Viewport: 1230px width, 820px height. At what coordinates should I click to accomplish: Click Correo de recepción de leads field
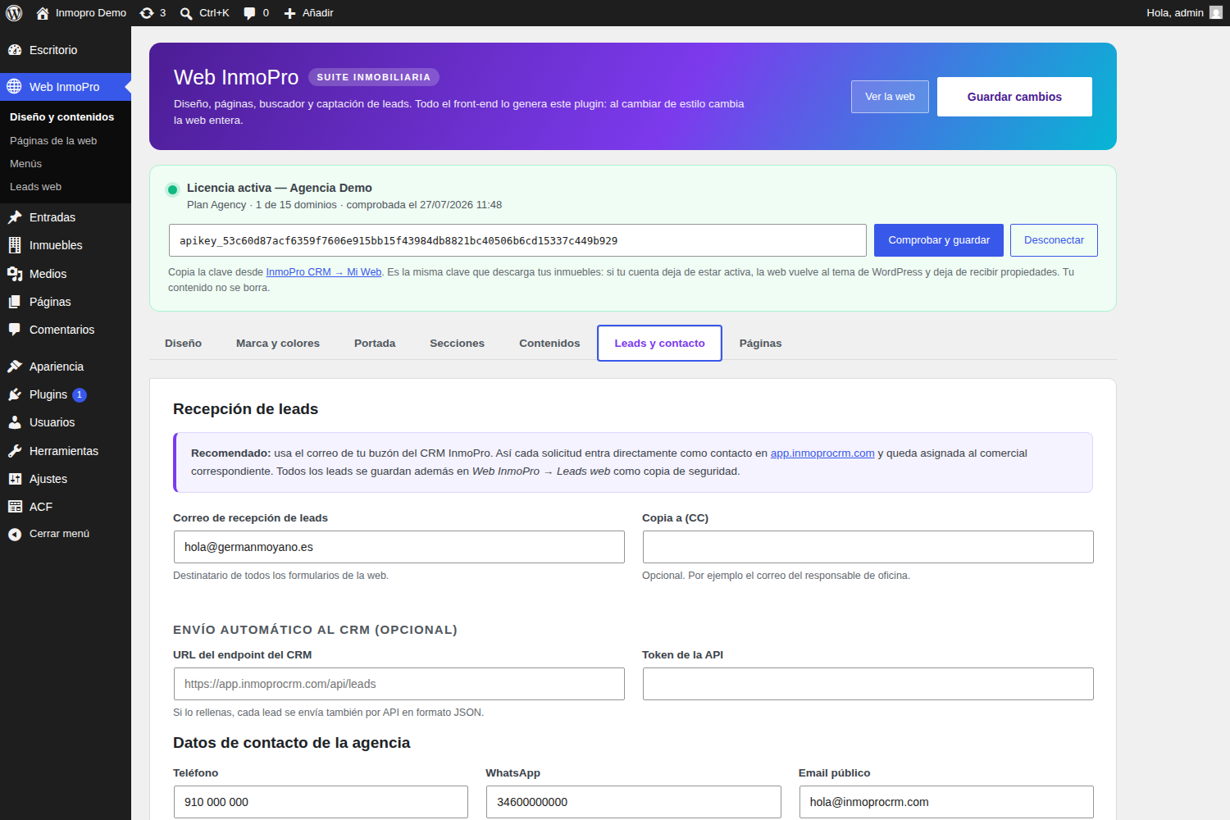click(x=399, y=547)
